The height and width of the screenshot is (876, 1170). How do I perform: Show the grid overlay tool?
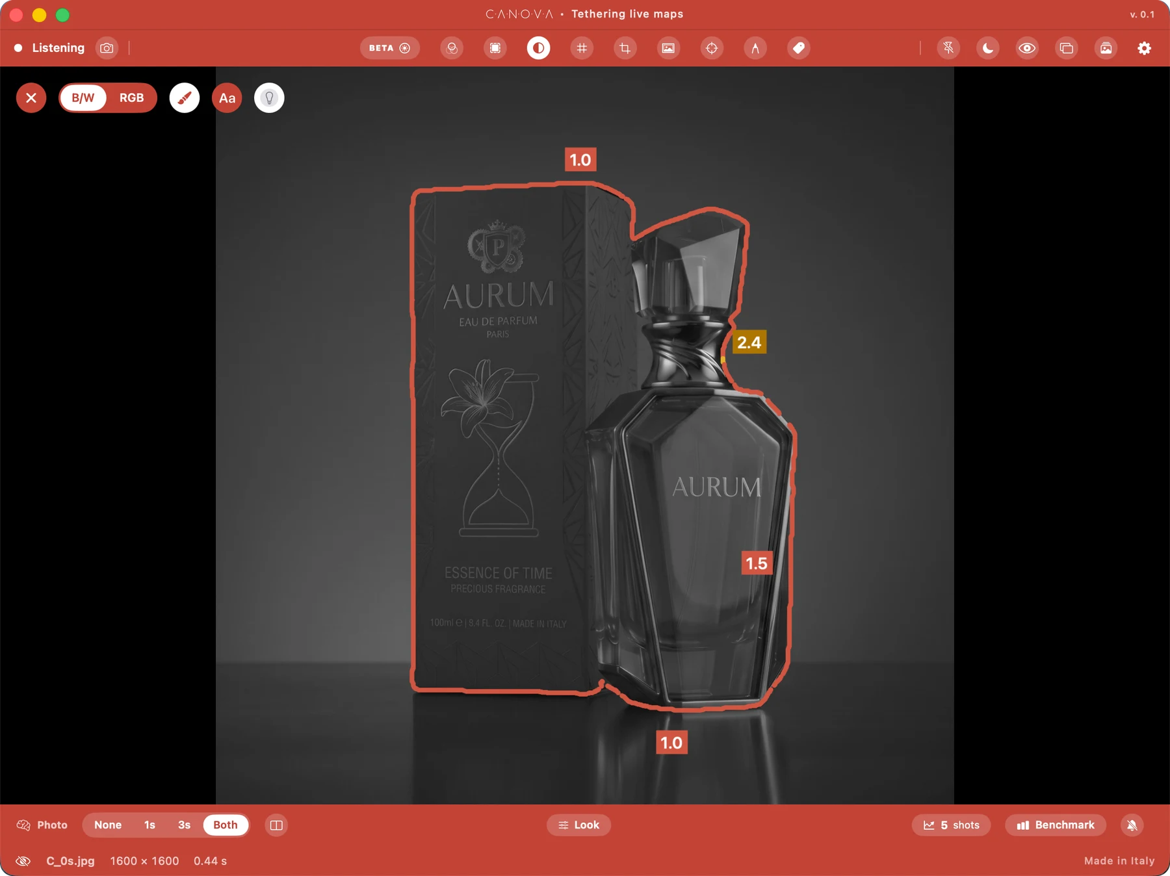coord(582,48)
